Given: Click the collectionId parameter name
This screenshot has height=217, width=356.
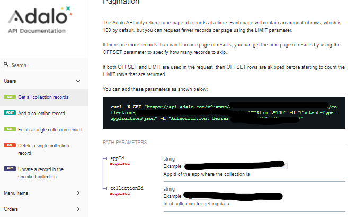Looking at the screenshot, I should click(x=127, y=188).
